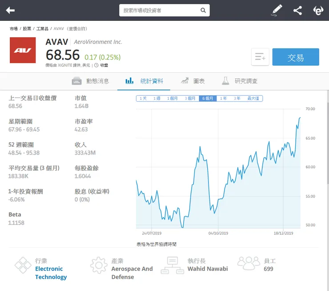Screen dimensions: 329x291
Task: Switch to the 圖表 chart tab
Action: click(x=193, y=81)
